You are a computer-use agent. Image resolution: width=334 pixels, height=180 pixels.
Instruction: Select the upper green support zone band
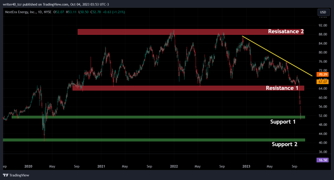pos(158,117)
